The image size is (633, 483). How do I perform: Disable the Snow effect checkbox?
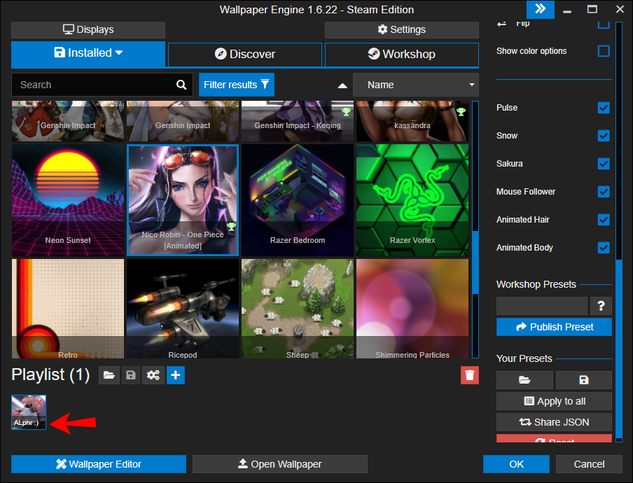click(604, 136)
